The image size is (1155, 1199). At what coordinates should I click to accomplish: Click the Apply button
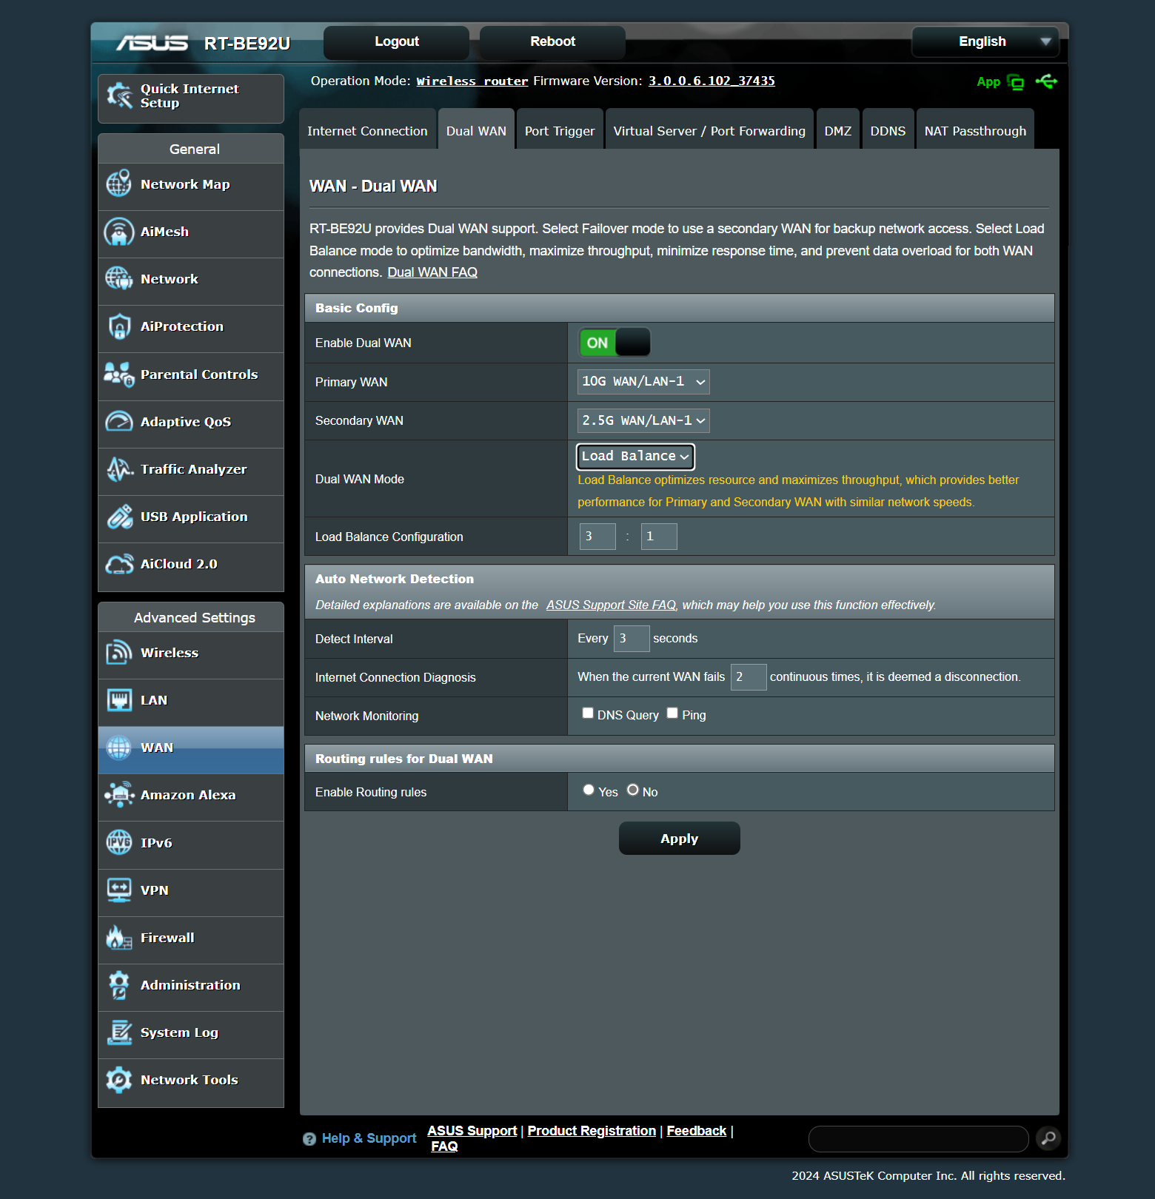pyautogui.click(x=680, y=839)
